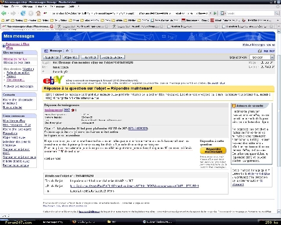This screenshot has height=225, width=281.
Task: Click the Firefox Forward arrow button
Action: coord(13,13)
